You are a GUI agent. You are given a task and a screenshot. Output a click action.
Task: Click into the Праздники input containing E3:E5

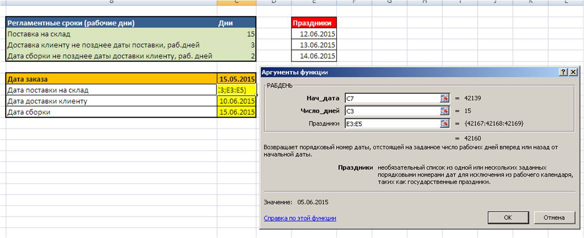(392, 124)
